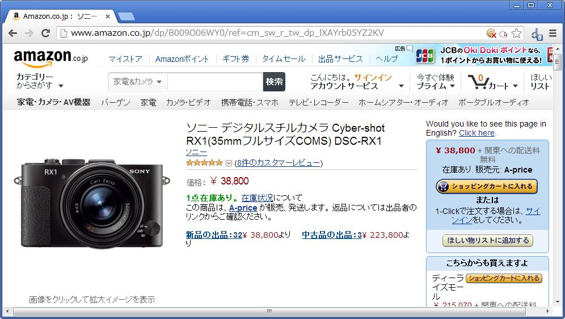Open Amazonポイント link
Image resolution: width=565 pixels, height=319 pixels.
[x=182, y=59]
